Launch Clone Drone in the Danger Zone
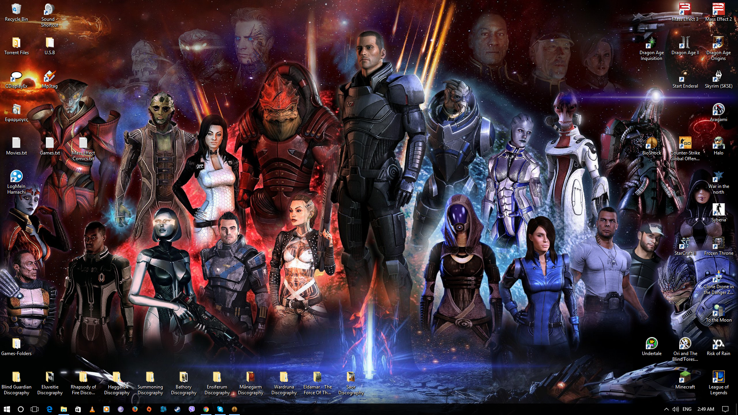The image size is (738, 415). point(718,283)
